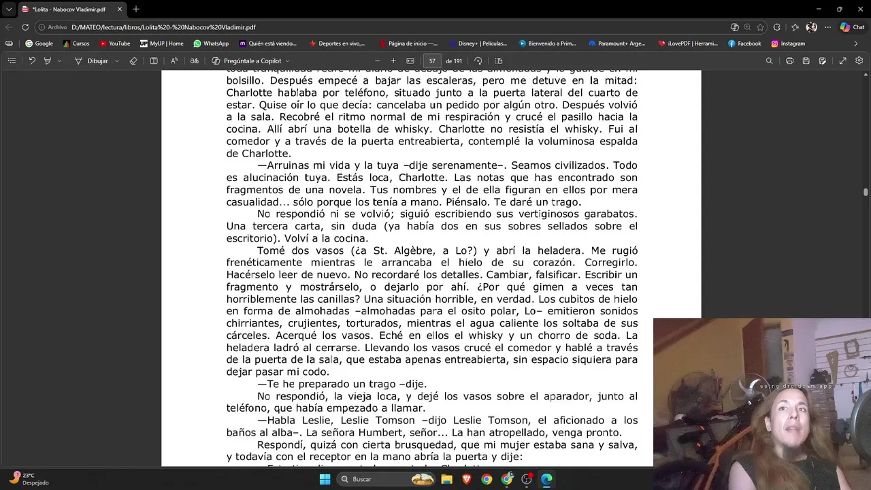The height and width of the screenshot is (490, 871).
Task: Open the tab actions menu chevron
Action: click(x=9, y=10)
